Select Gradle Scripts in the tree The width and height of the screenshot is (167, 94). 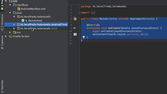pyautogui.click(x=21, y=36)
